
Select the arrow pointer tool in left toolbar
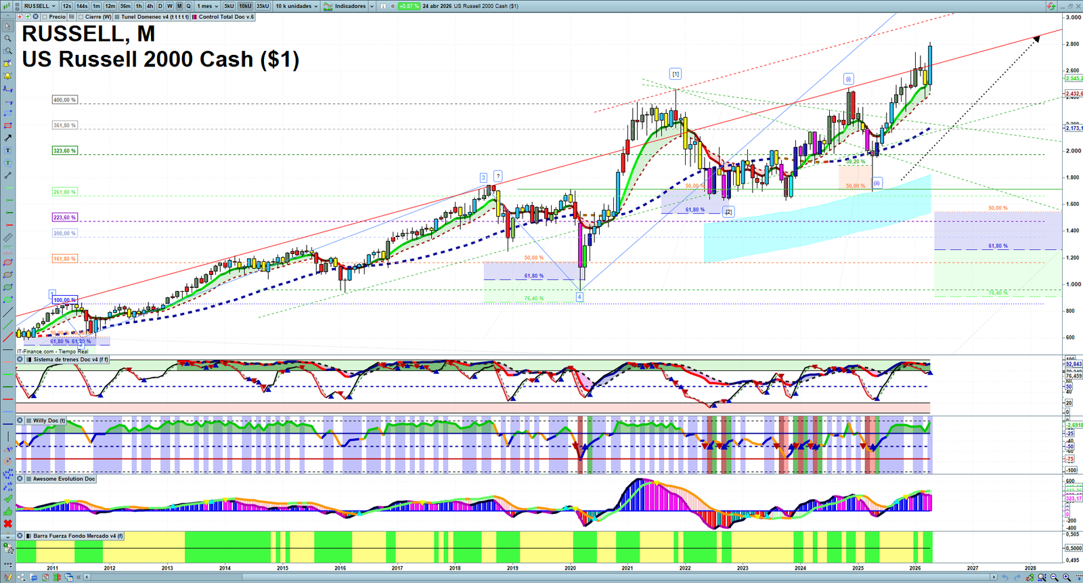(7, 26)
